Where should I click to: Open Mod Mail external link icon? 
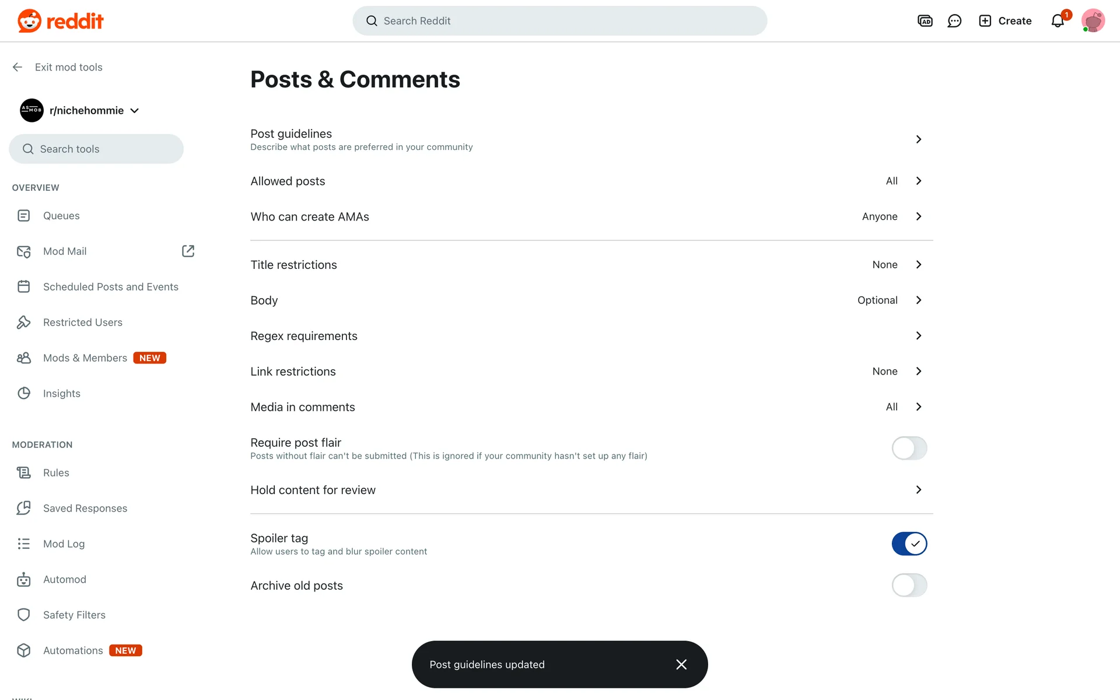click(188, 251)
